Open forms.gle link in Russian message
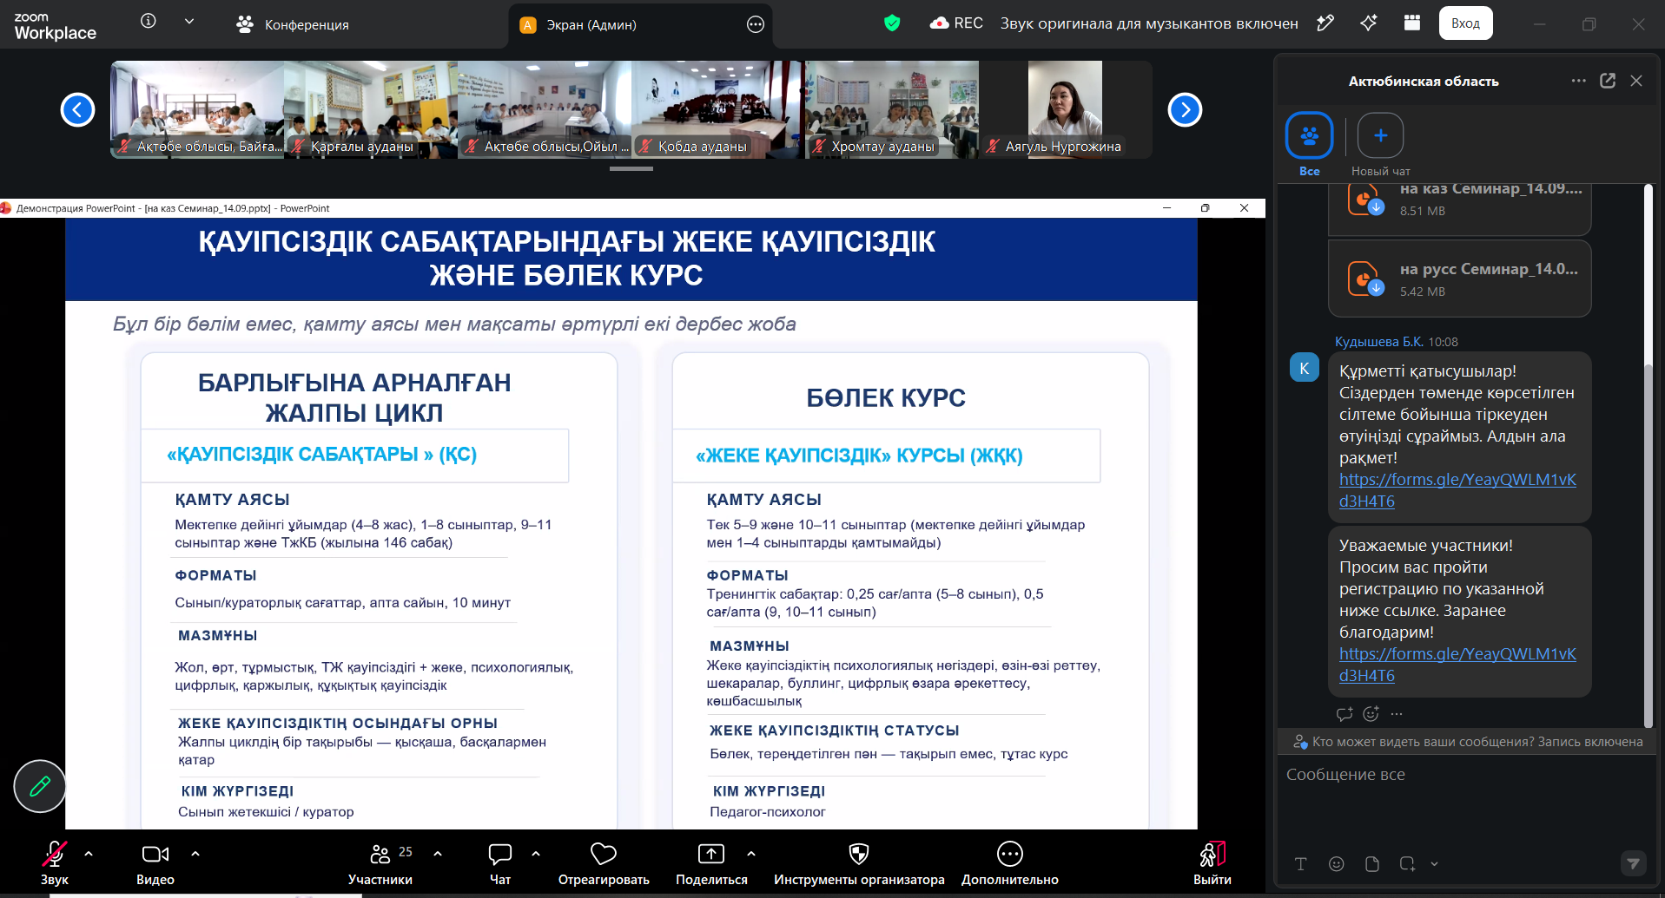This screenshot has height=898, width=1665. click(1457, 665)
